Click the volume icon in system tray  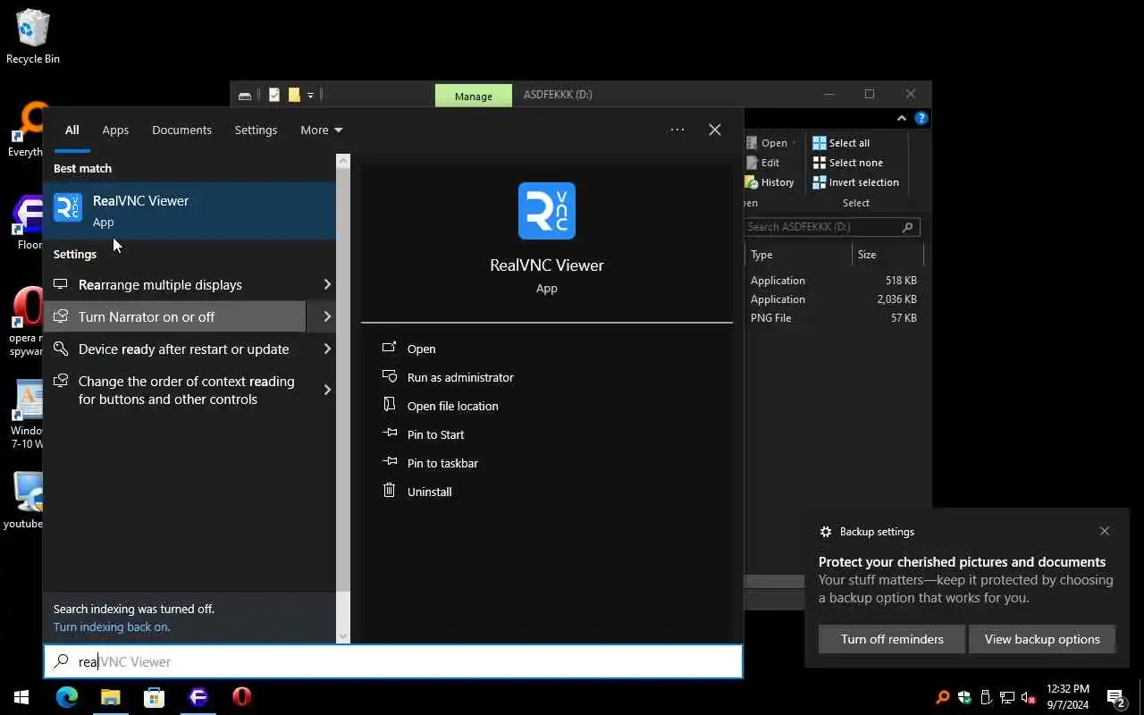[1029, 697]
